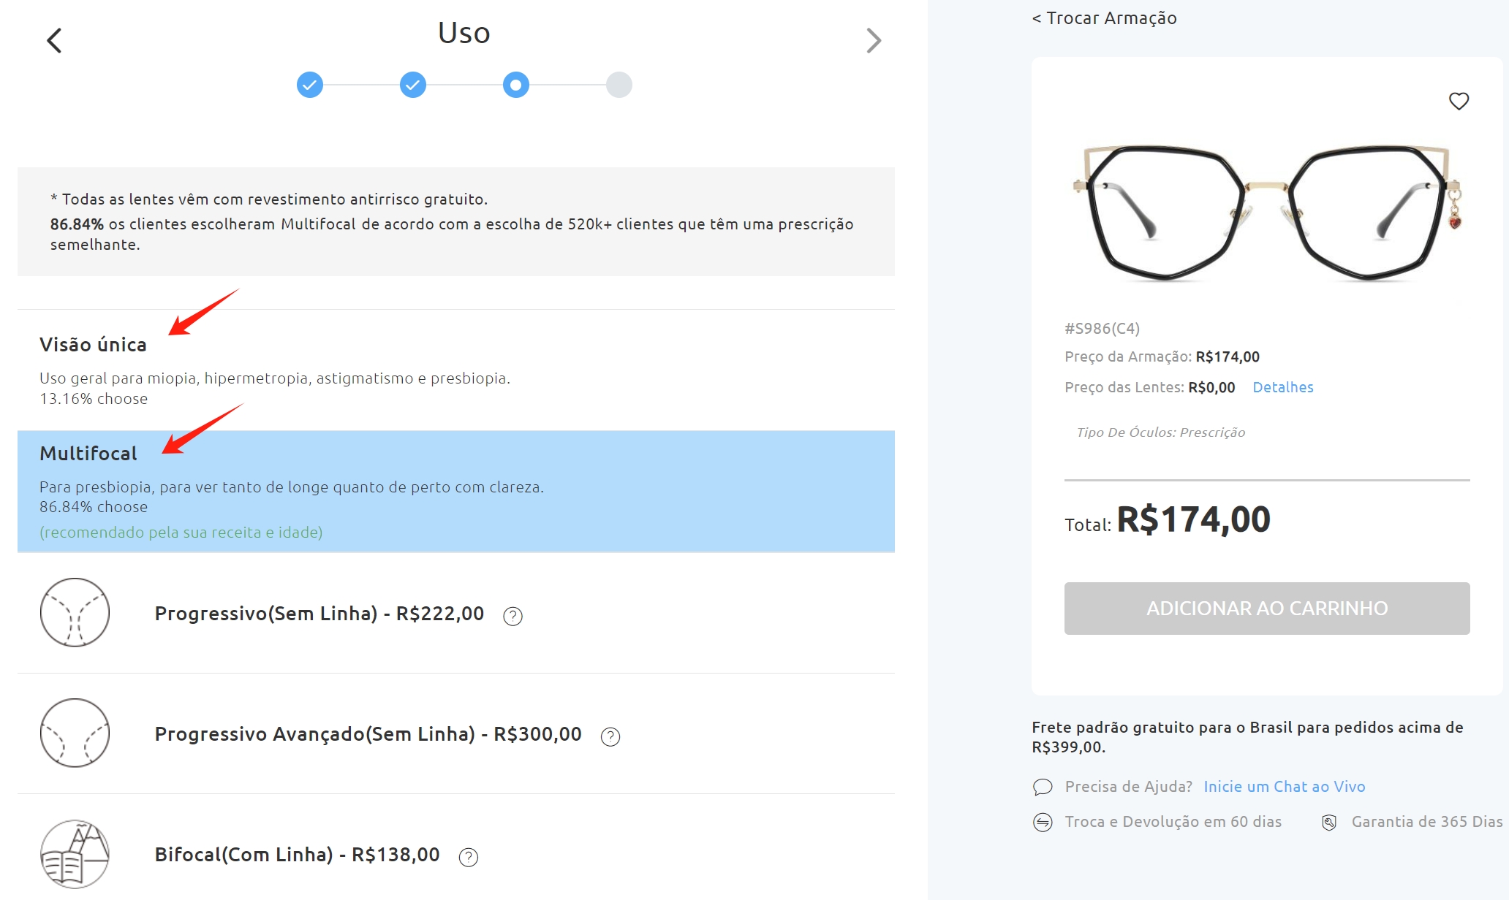Screen dimensions: 1509x900
Task: Add glasses to favorites with heart icon
Action: click(x=1459, y=101)
